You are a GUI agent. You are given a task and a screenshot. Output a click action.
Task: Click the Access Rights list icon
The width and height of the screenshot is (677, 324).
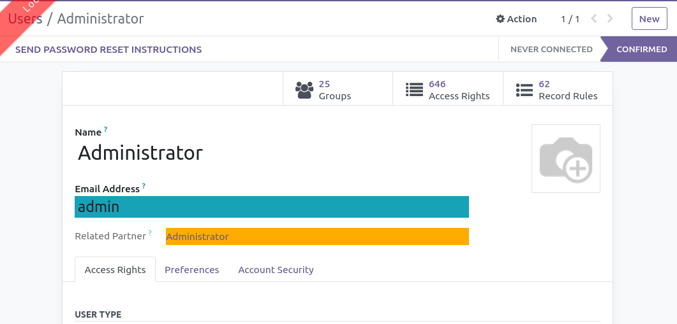[414, 90]
